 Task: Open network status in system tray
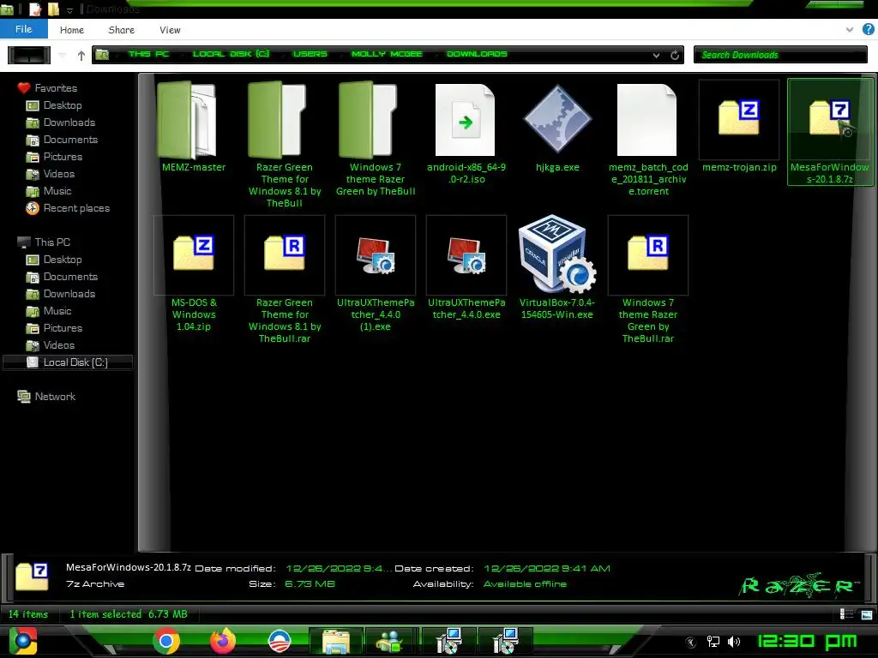point(713,641)
